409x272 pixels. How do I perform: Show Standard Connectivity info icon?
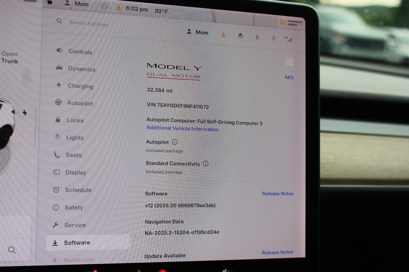point(206,163)
